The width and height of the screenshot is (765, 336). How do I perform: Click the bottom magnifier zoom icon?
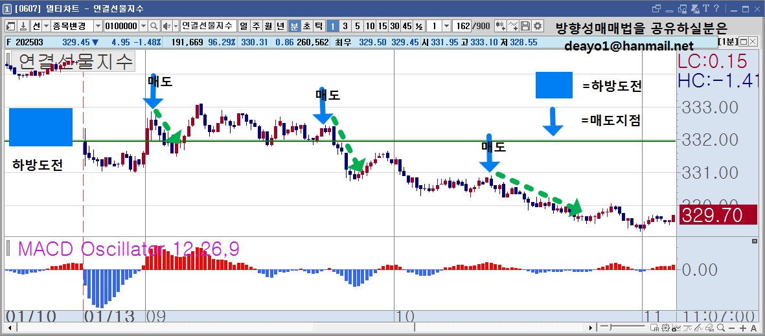click(721, 328)
